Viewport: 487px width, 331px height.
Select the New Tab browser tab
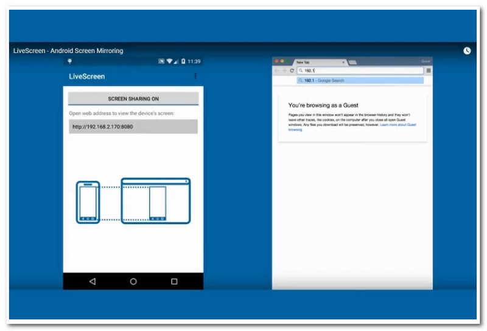[320, 62]
